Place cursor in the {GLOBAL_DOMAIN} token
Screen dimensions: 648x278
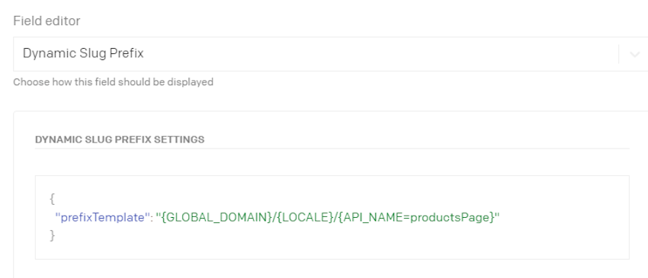coord(215,217)
